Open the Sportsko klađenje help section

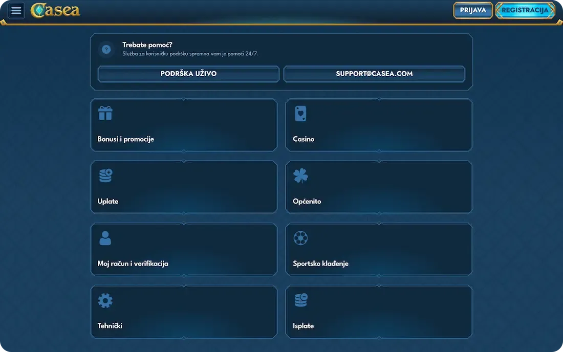click(x=379, y=250)
